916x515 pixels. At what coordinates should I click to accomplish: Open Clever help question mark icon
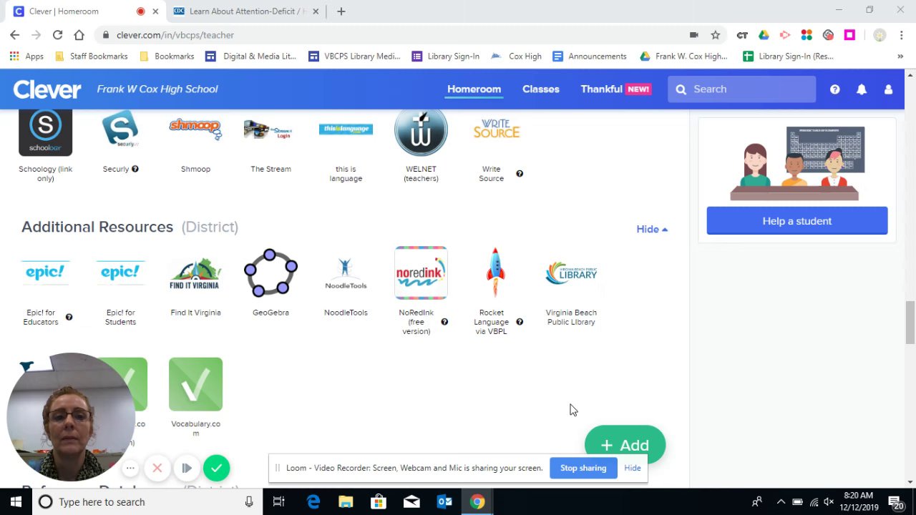pyautogui.click(x=834, y=89)
